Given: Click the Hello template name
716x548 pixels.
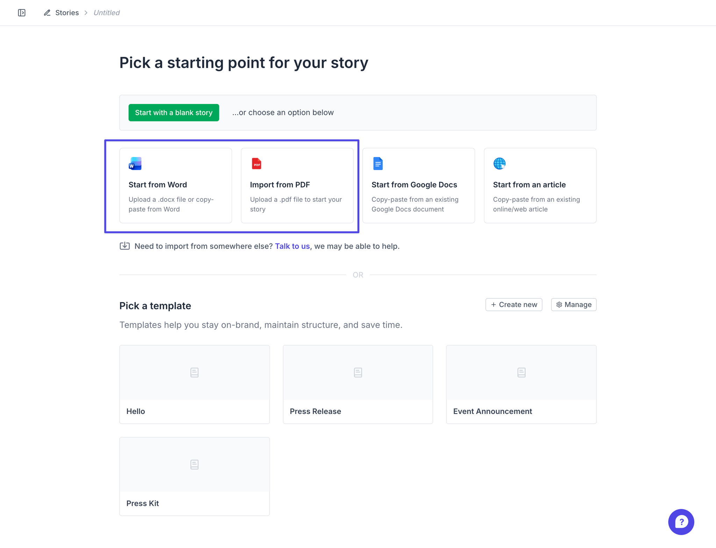Looking at the screenshot, I should click(x=136, y=411).
